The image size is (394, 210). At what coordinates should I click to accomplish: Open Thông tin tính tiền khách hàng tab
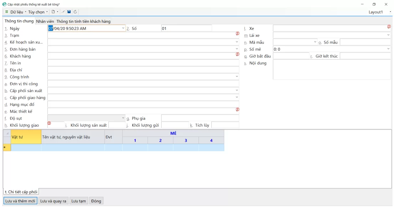tap(83, 21)
